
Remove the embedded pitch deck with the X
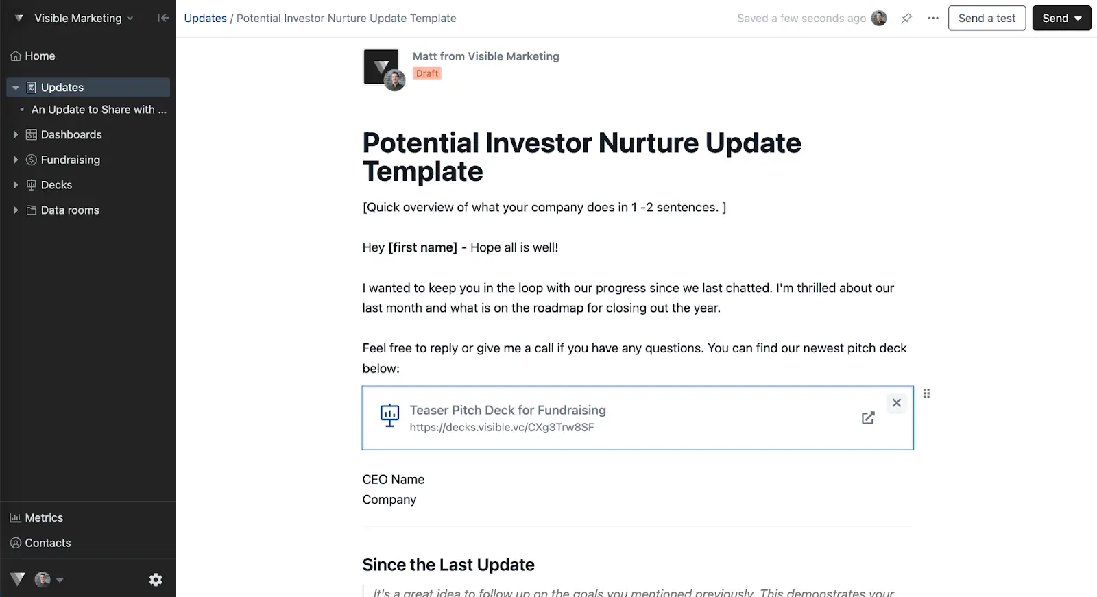tap(896, 403)
